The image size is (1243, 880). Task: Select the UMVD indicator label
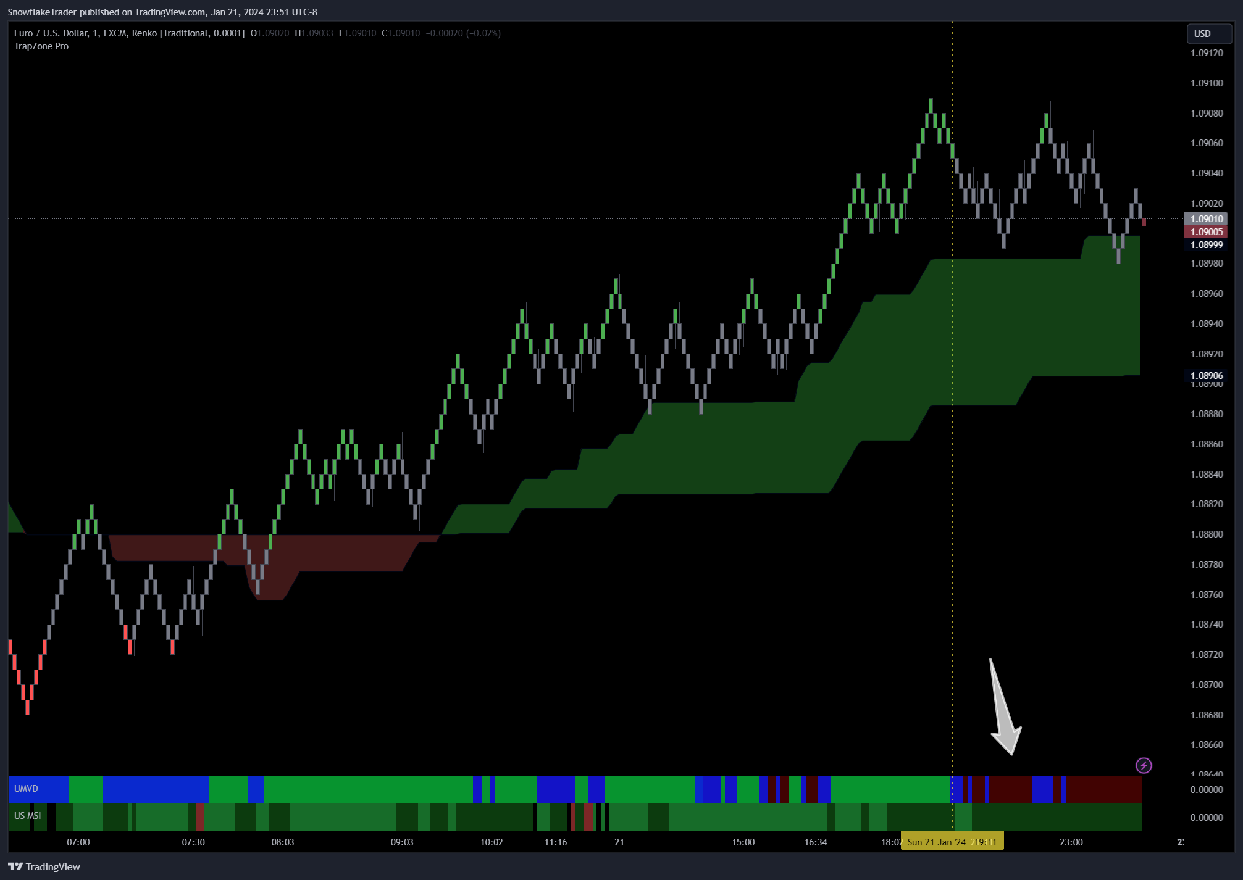click(x=26, y=789)
